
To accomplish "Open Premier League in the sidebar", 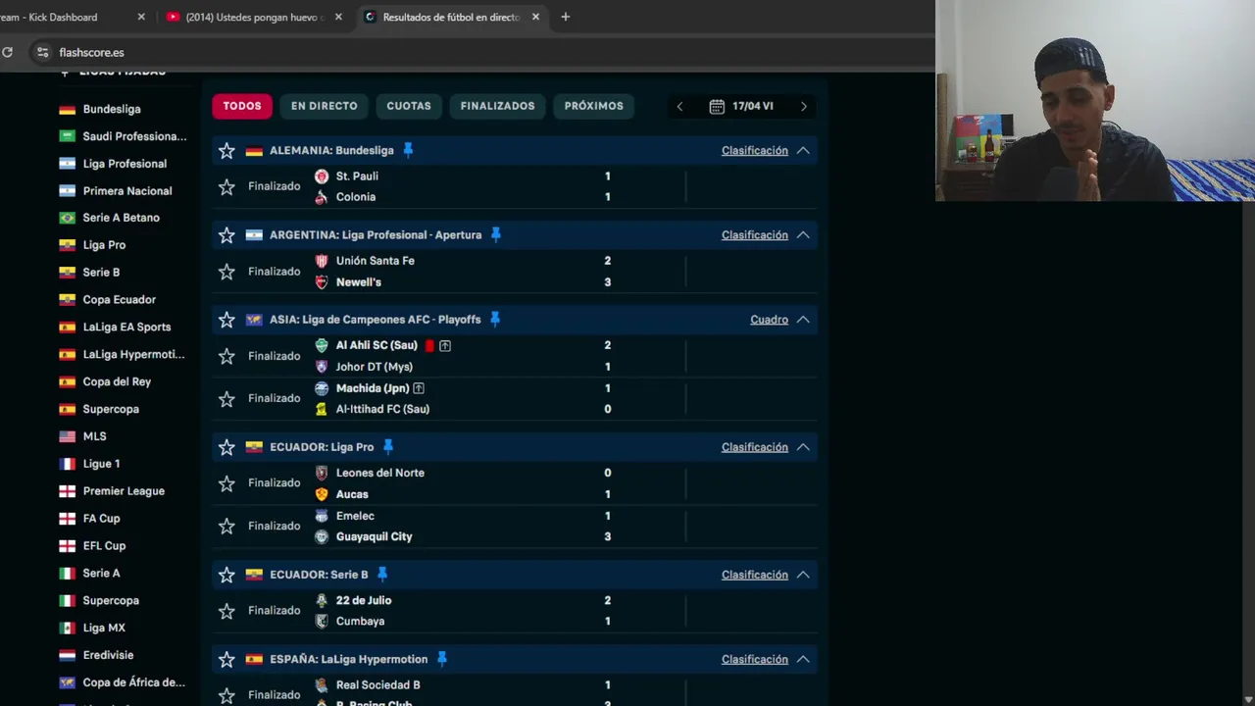I will [124, 491].
